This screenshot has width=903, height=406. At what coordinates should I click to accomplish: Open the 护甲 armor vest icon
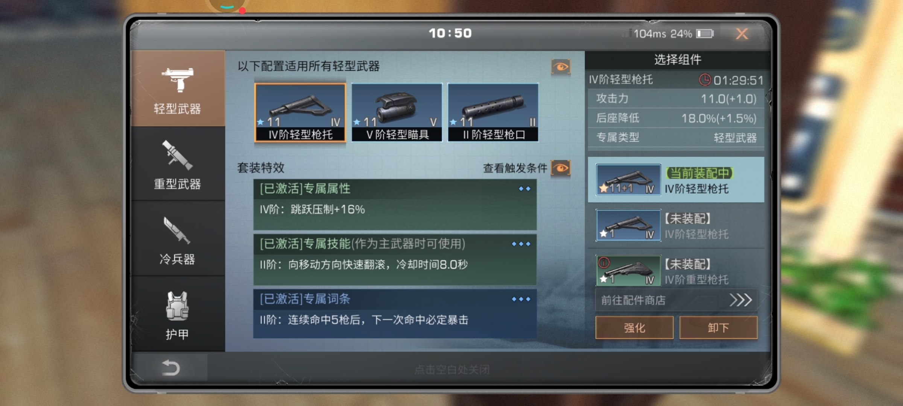177,306
